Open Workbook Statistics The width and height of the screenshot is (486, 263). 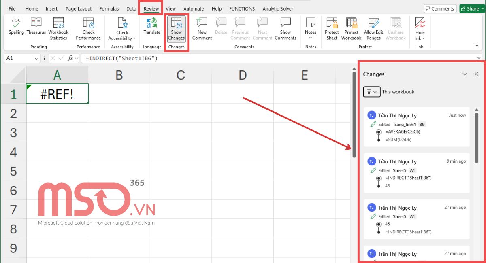(x=58, y=29)
